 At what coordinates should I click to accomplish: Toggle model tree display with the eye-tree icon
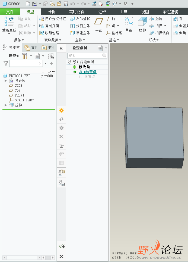coord(50,56)
